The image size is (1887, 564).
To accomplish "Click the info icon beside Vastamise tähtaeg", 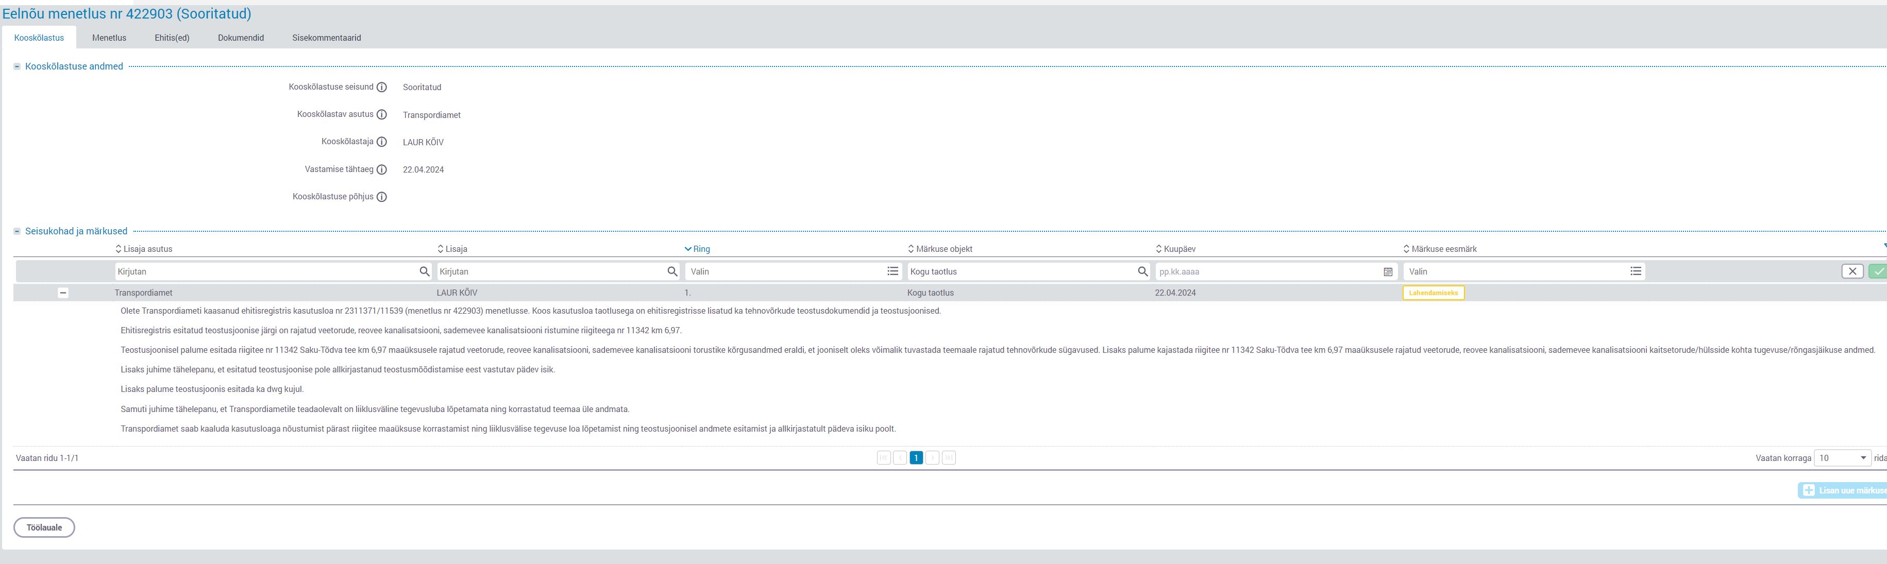I will 382,169.
